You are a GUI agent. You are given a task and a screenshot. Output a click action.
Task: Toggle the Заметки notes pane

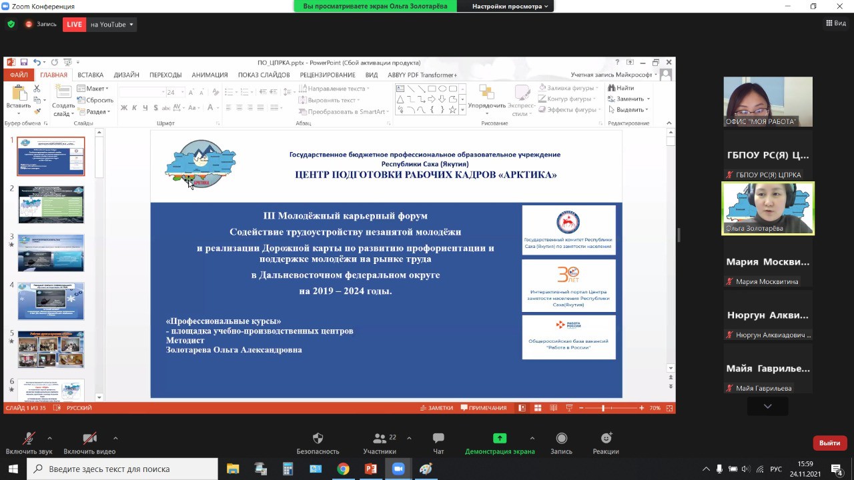click(437, 408)
